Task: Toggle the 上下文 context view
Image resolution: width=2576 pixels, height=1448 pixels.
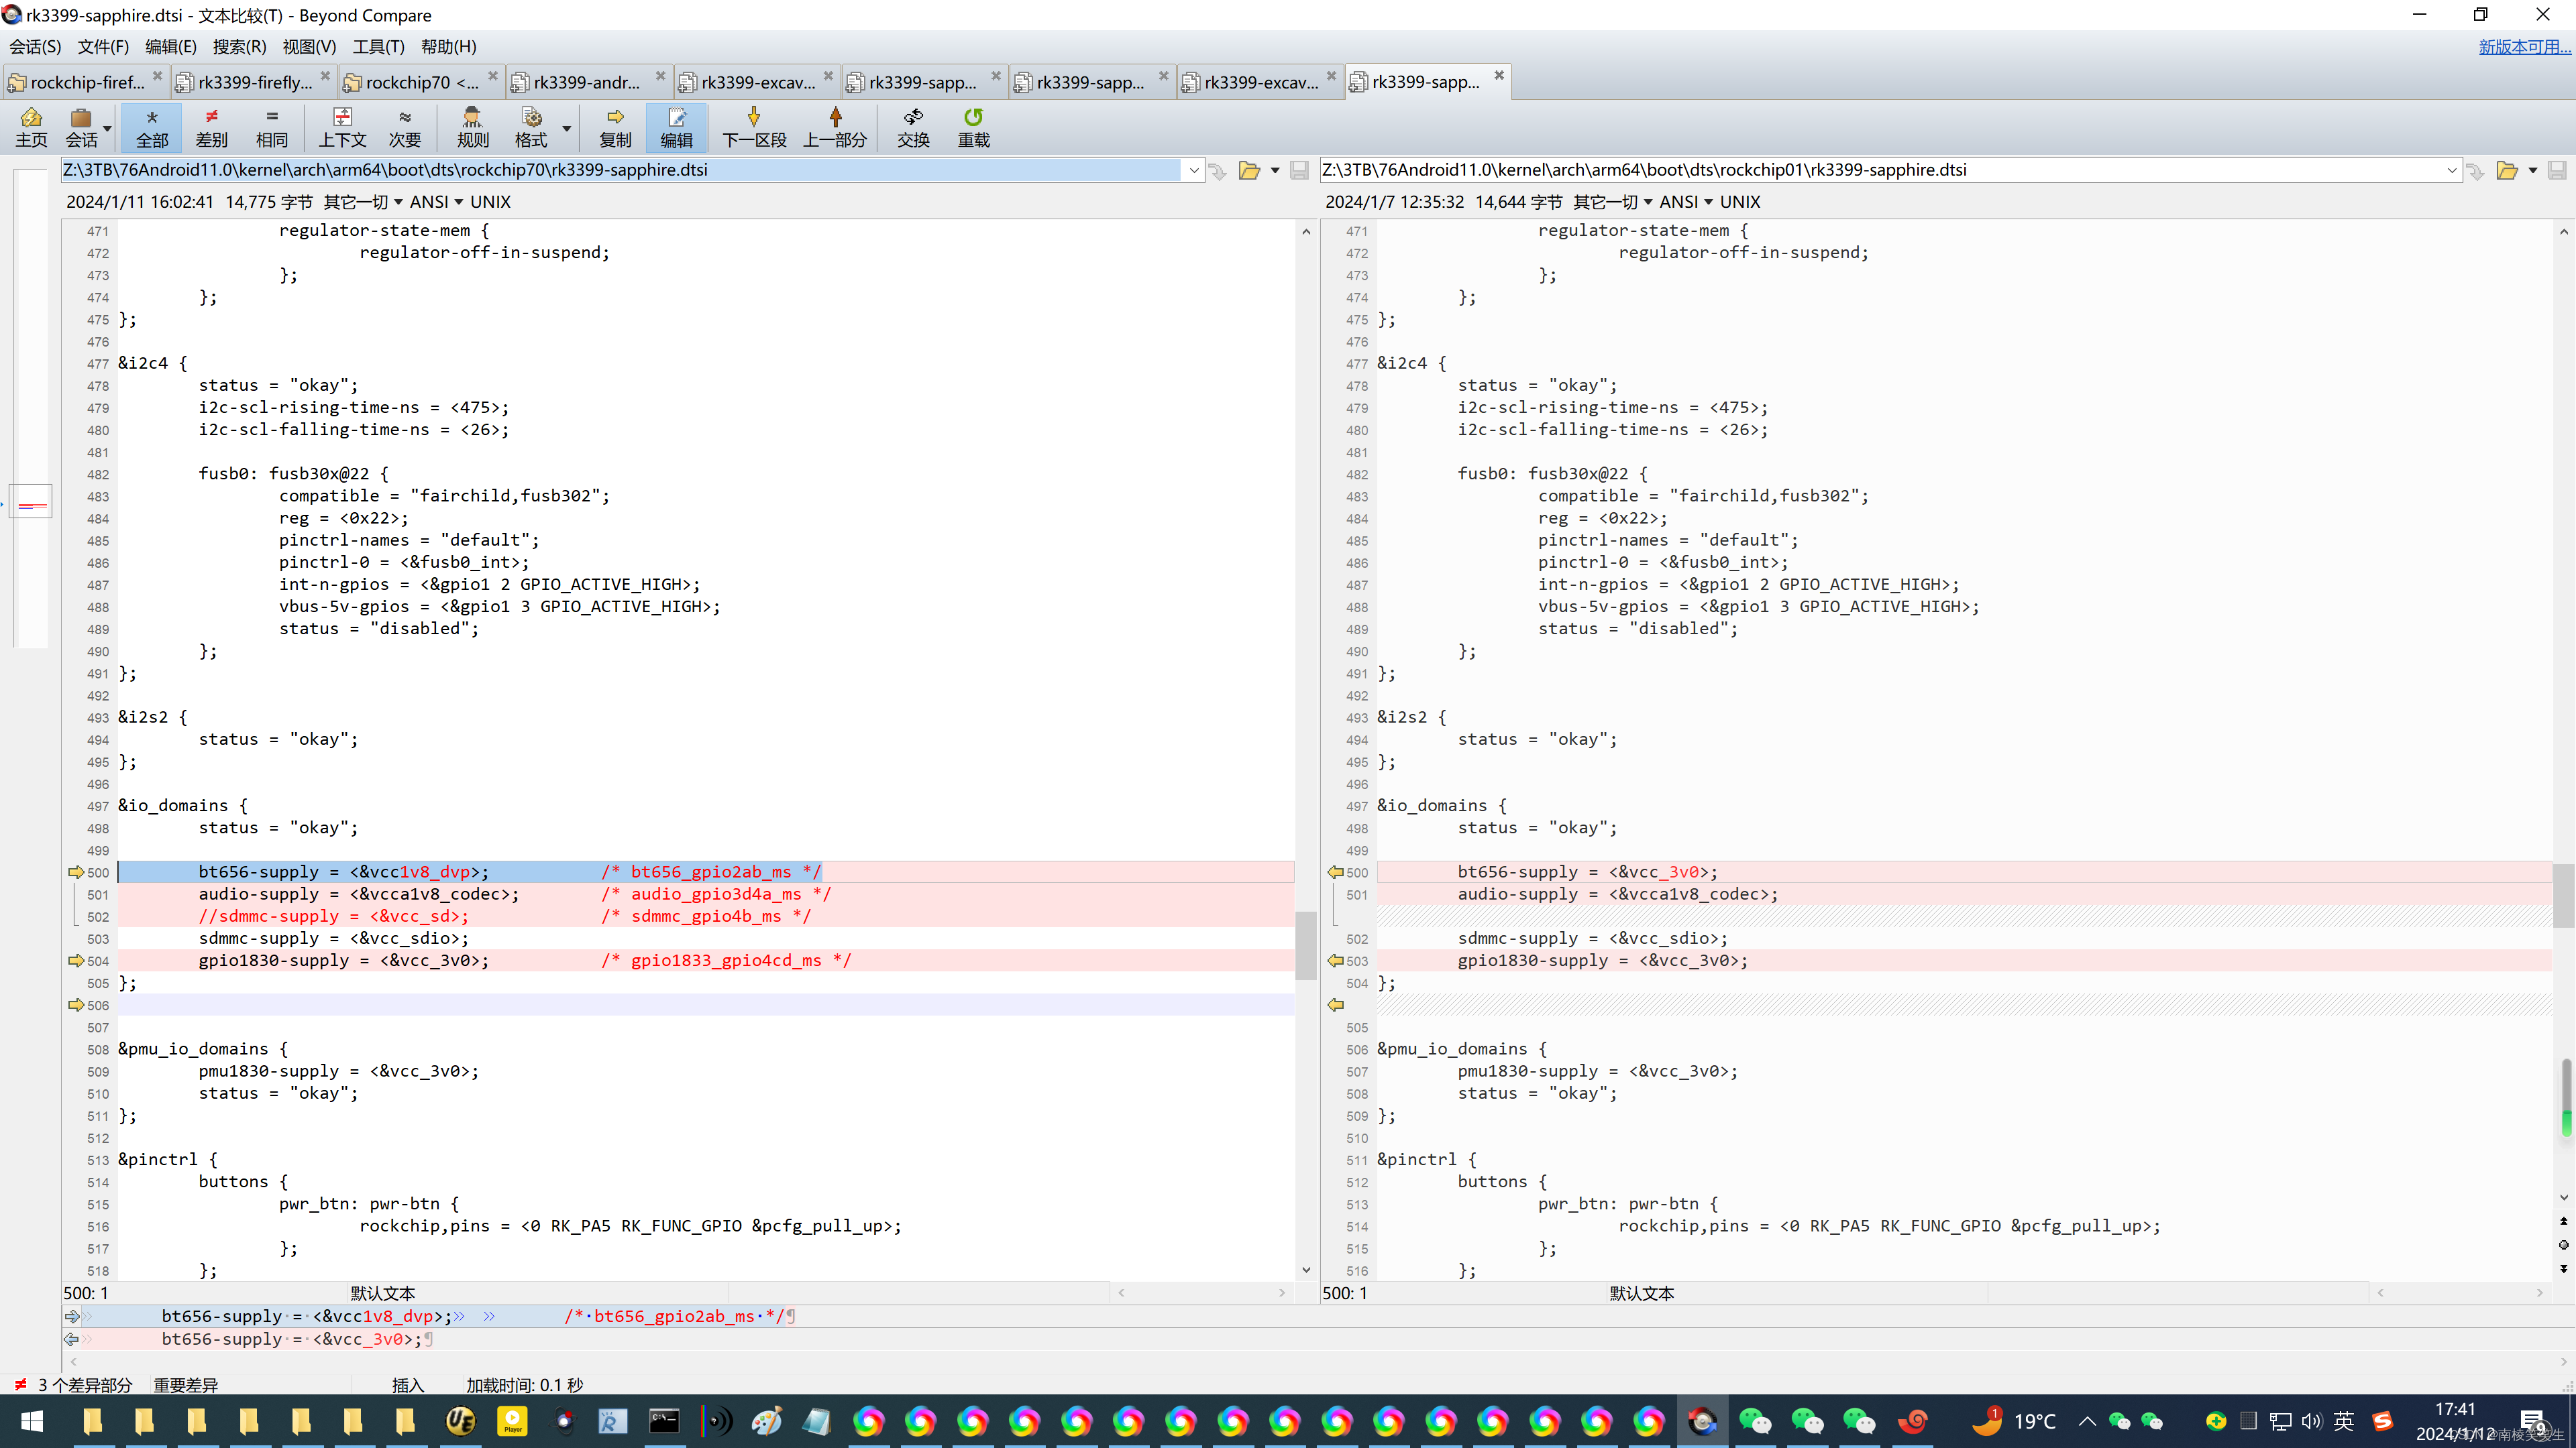Action: 342,128
